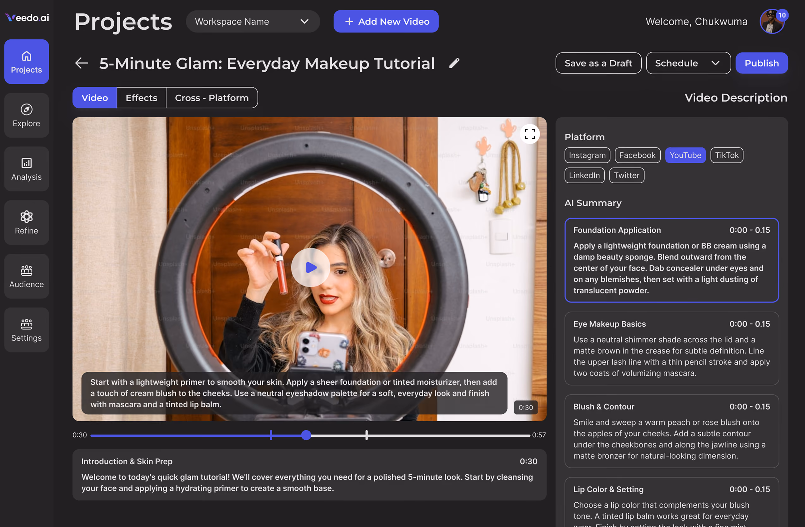Go to the Analysis section

(27, 169)
